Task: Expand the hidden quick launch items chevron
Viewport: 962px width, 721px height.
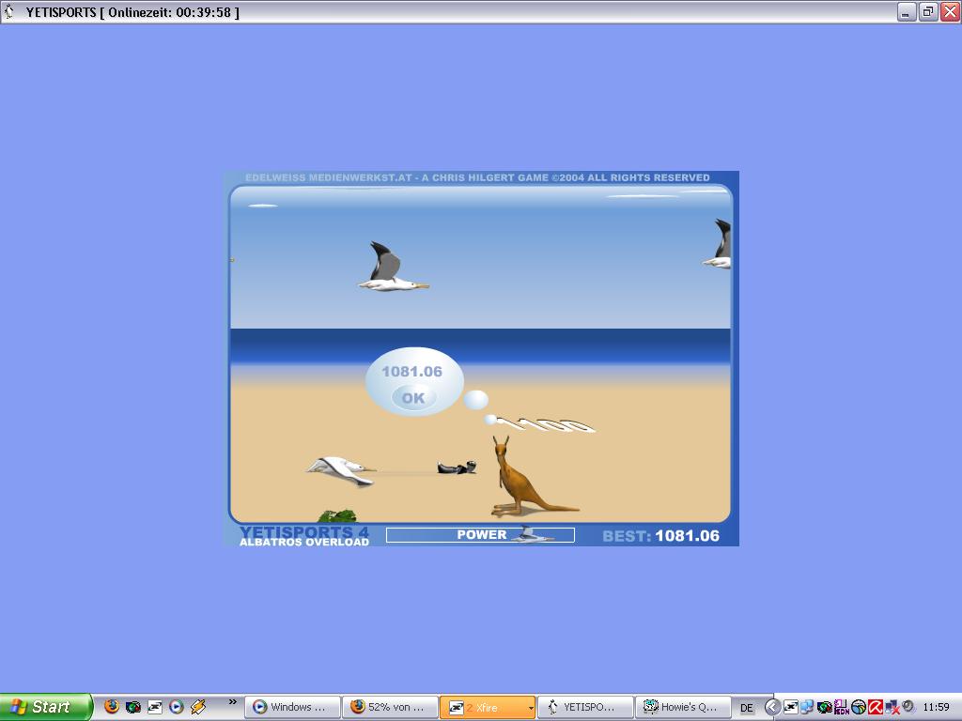Action: [233, 701]
